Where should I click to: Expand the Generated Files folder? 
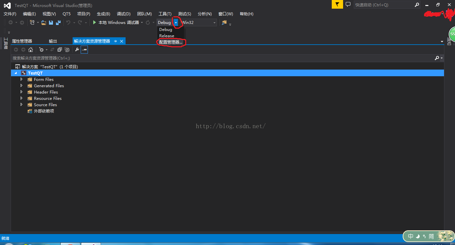22,86
